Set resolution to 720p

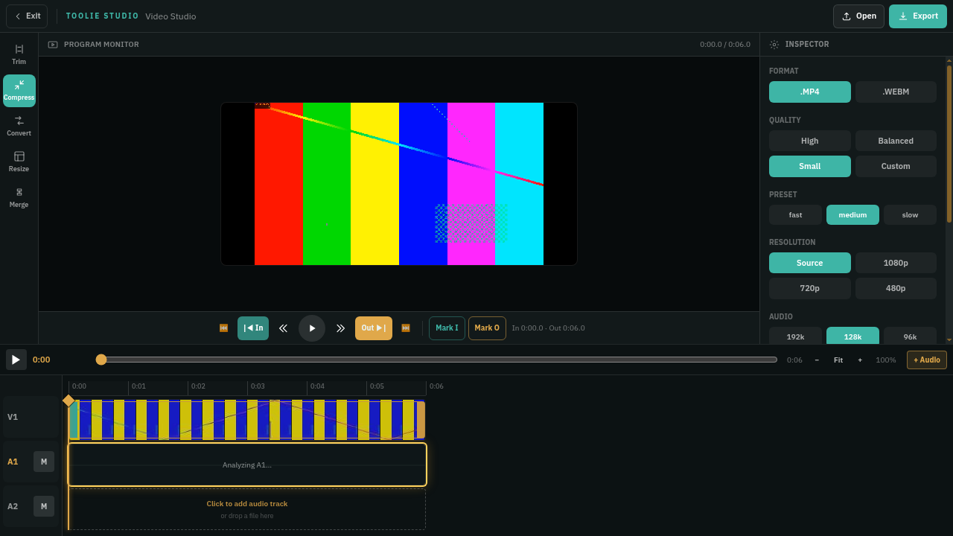click(x=810, y=288)
